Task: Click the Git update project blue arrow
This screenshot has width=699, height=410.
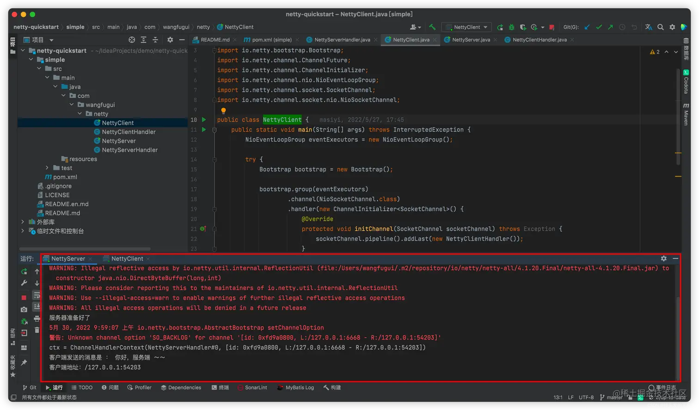Action: 587,27
